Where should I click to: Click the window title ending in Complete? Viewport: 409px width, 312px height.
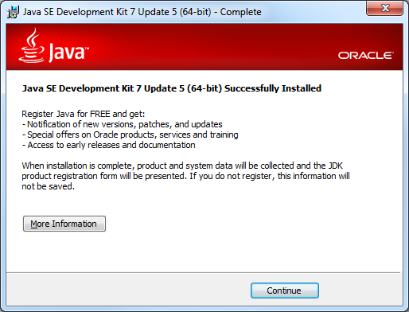142,12
